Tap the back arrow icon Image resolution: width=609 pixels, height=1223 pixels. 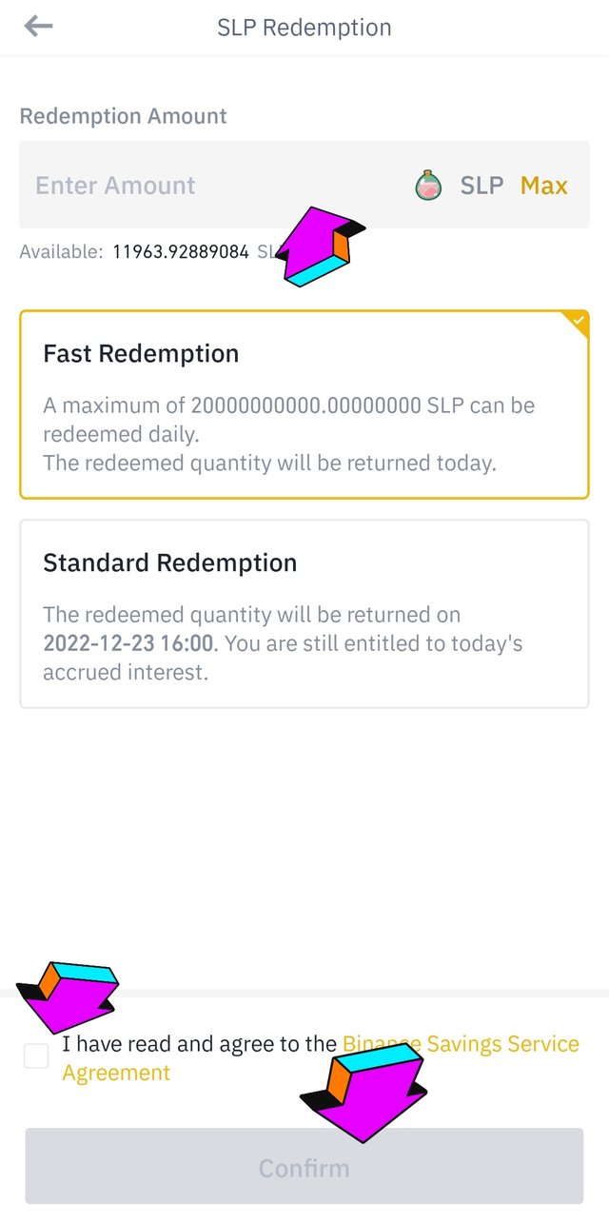pyautogui.click(x=39, y=27)
